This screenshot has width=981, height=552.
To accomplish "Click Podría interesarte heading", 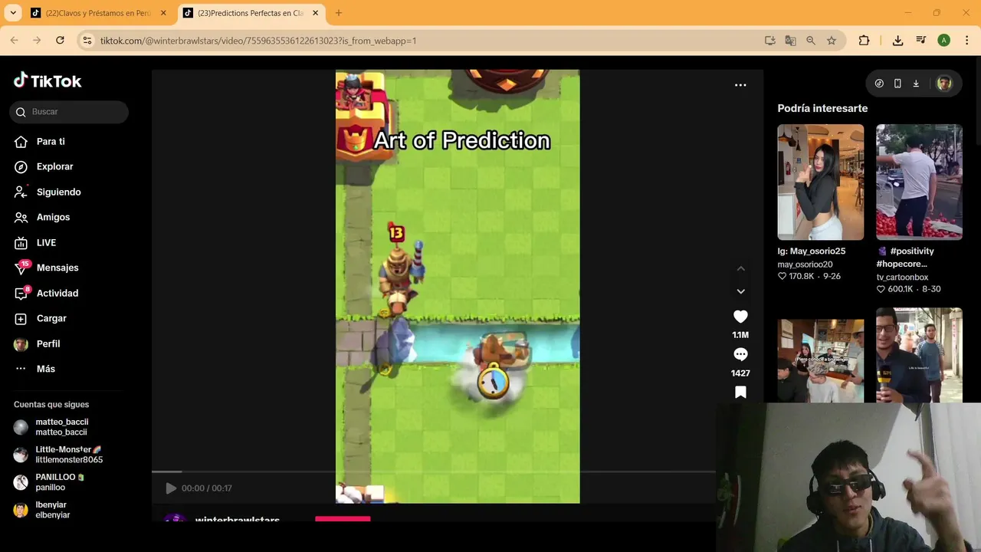I will [x=822, y=108].
